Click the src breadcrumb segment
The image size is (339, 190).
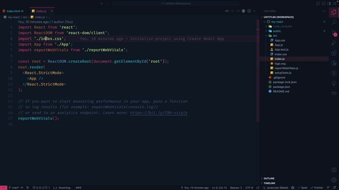point(25,17)
